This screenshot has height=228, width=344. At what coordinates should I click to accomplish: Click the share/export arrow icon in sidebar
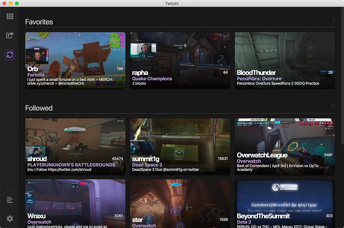coord(10,35)
